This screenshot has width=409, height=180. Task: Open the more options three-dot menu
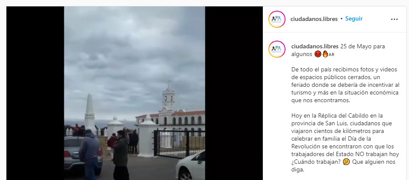coord(394,19)
